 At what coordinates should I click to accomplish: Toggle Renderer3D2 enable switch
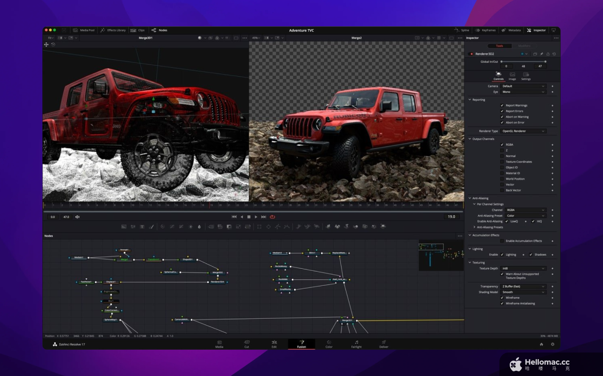pyautogui.click(x=471, y=54)
